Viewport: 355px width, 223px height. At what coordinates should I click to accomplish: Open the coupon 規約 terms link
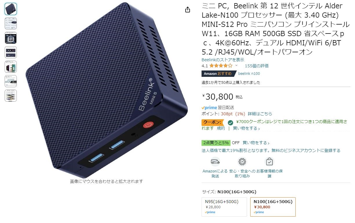(221, 128)
